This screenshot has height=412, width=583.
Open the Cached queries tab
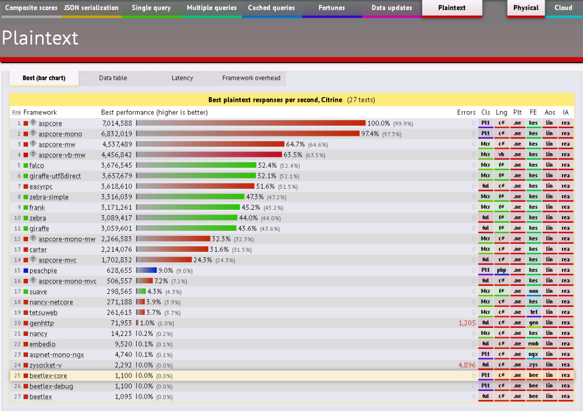click(x=272, y=8)
